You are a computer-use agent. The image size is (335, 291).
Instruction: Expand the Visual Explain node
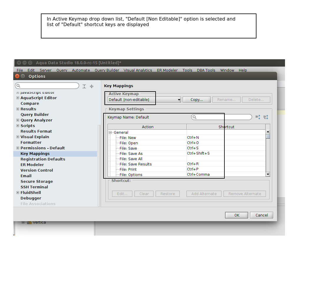click(x=18, y=137)
